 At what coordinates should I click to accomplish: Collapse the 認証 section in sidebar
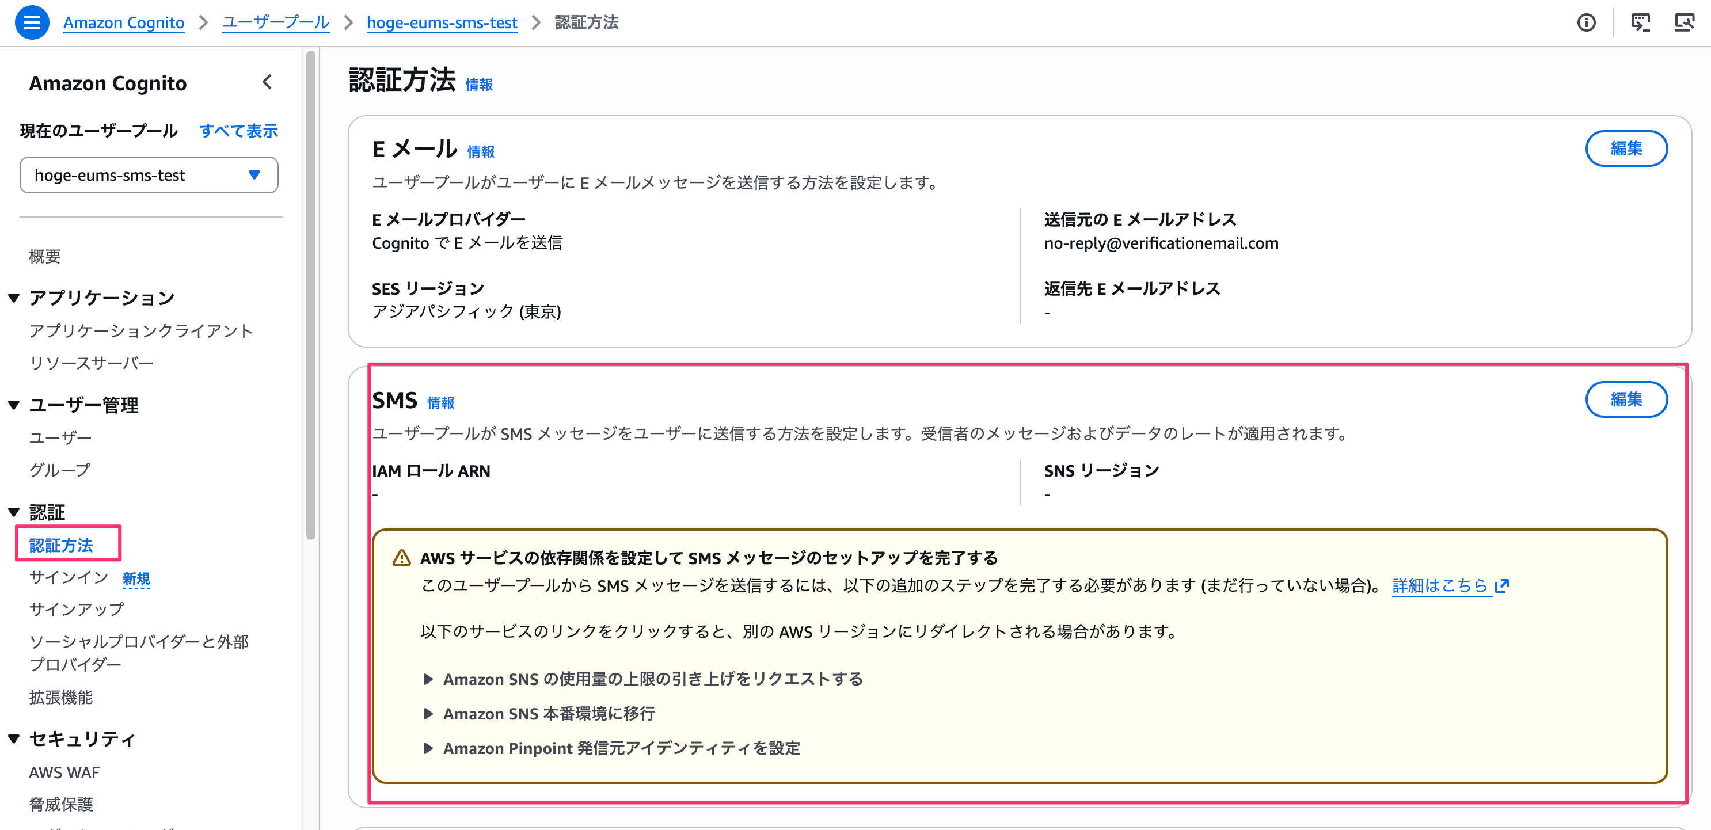(14, 512)
